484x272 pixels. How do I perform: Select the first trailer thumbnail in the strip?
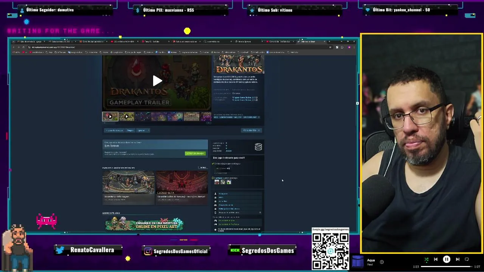click(110, 116)
